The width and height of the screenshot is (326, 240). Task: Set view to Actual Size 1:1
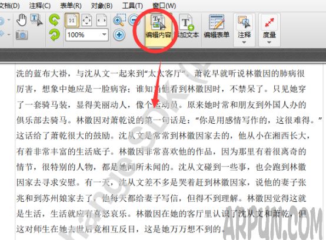[72, 20]
